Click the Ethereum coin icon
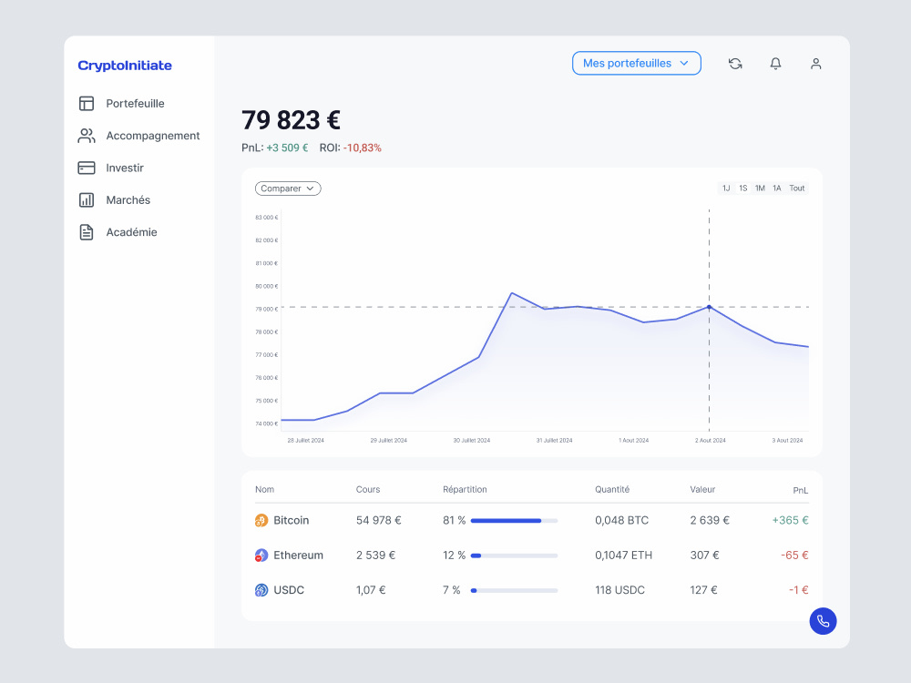 pos(261,556)
